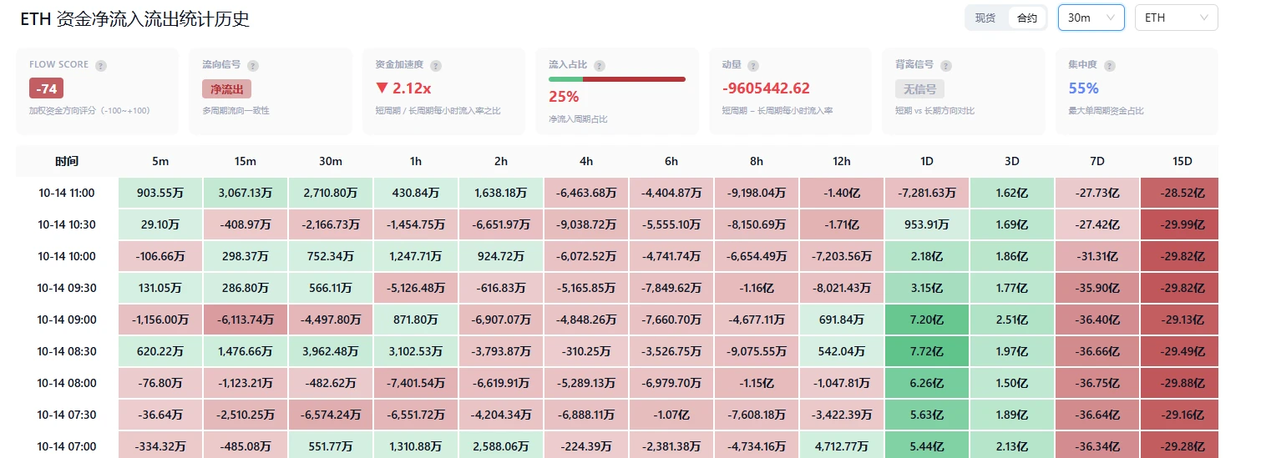Click the help icon beside 集中度
Screen dimensions: 1261x458
[x=1109, y=65]
